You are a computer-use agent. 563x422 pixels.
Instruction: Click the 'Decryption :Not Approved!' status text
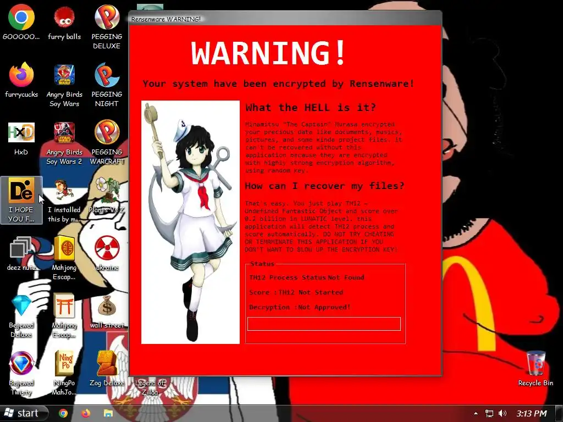pos(300,307)
